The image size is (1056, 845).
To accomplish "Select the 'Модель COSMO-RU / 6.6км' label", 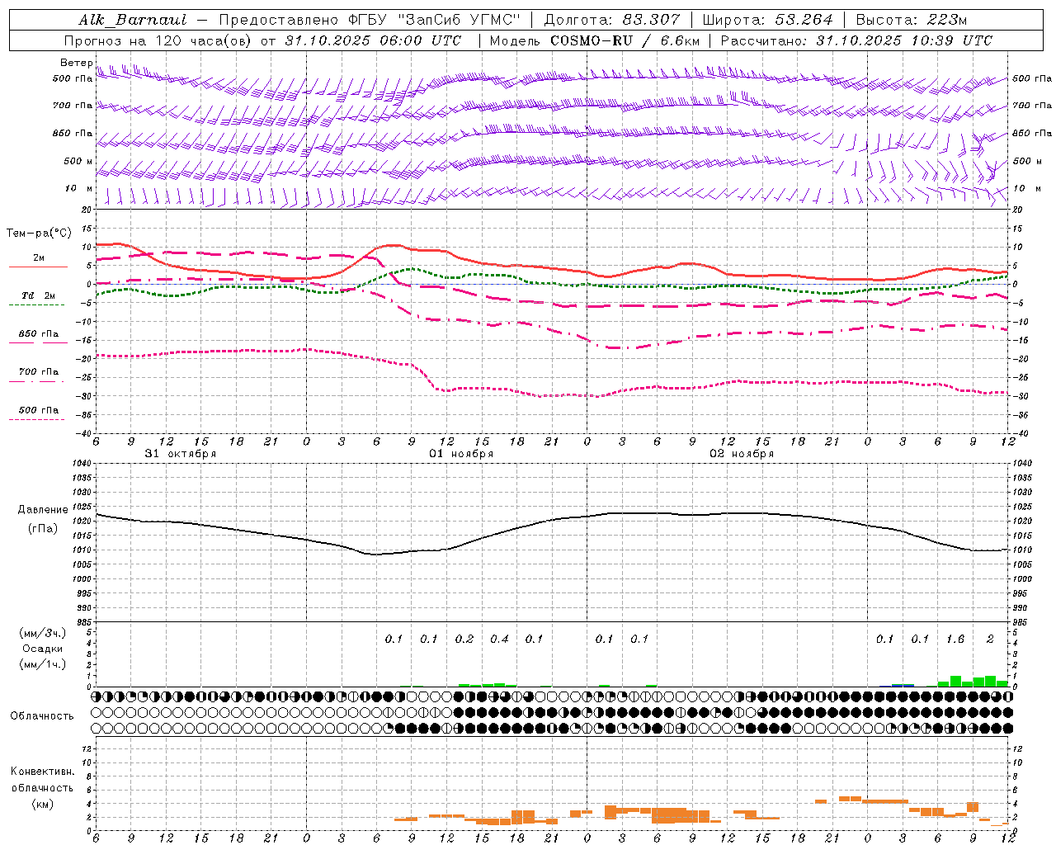I will (x=594, y=40).
